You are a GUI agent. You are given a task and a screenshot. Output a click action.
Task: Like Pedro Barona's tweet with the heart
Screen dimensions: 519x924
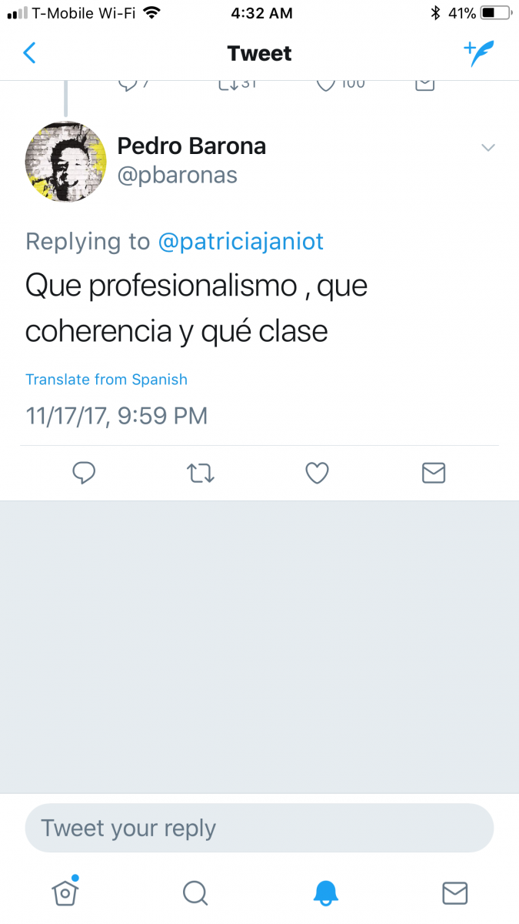coord(318,473)
